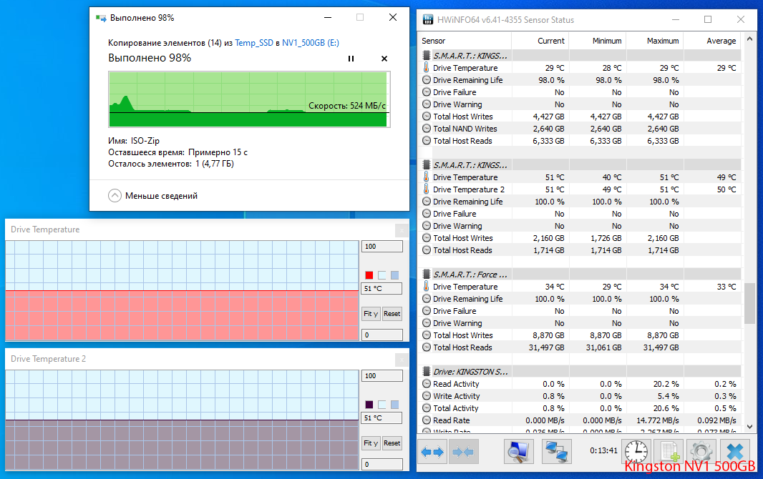The width and height of the screenshot is (763, 479).
Task: Click the 0 minimum field in Drive Temperature graph
Action: click(382, 335)
